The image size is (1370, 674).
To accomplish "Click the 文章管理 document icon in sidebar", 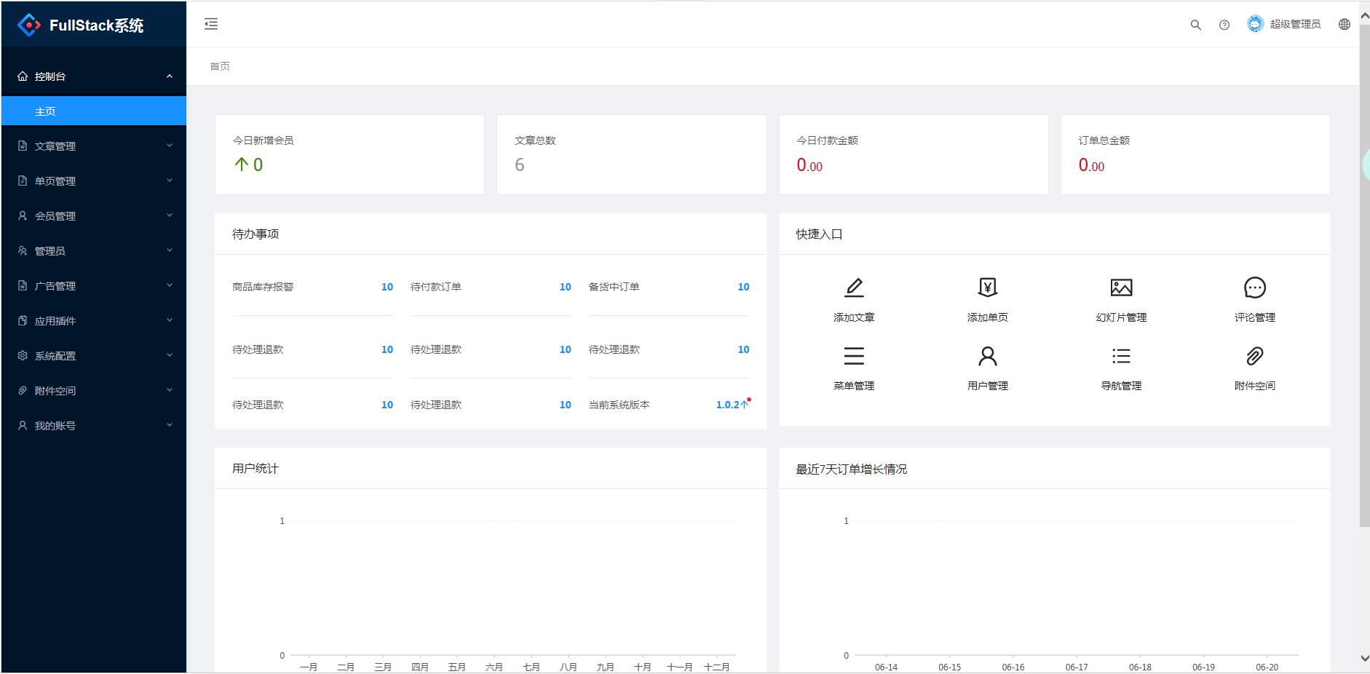I will tap(23, 146).
